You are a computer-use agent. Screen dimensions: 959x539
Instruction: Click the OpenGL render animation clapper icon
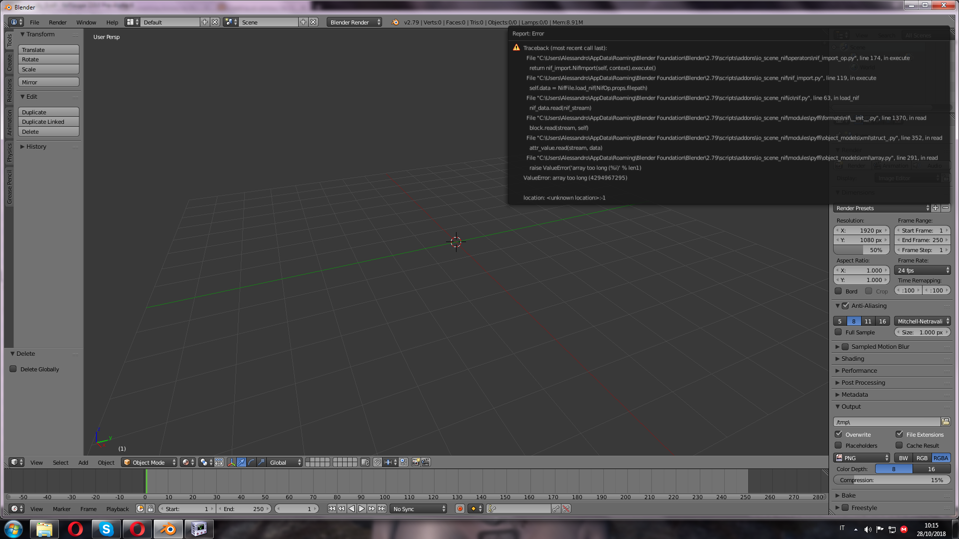pyautogui.click(x=426, y=462)
